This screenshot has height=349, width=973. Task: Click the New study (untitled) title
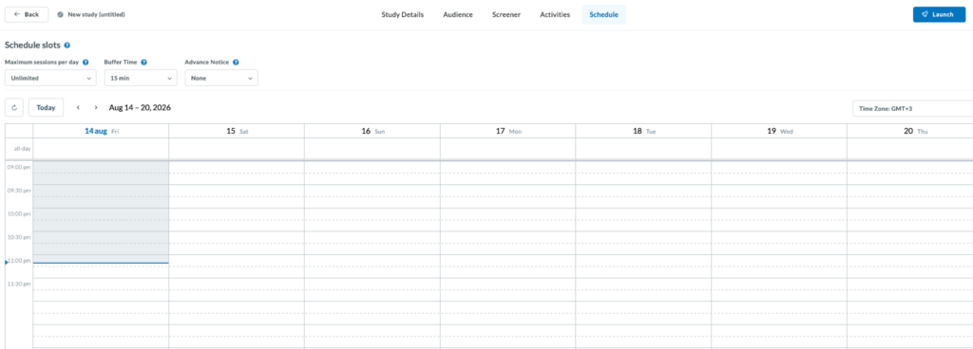coord(96,14)
